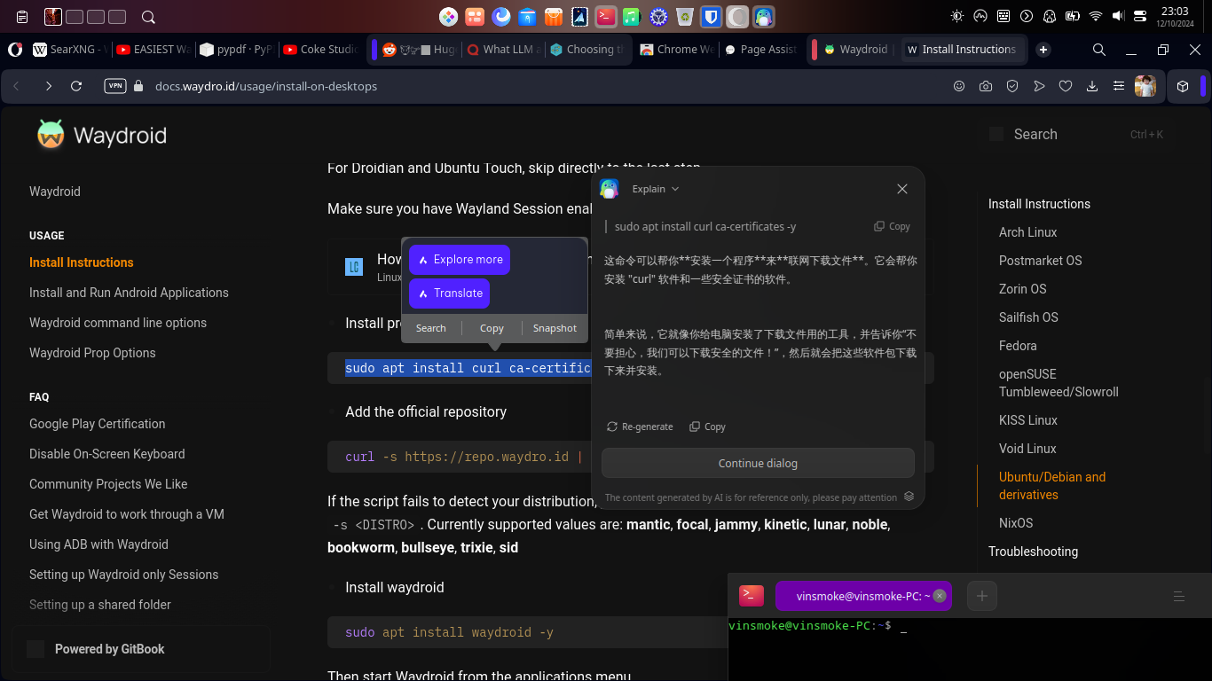Open Waydroid Prop Options page
Image resolution: width=1212 pixels, height=681 pixels.
tap(92, 353)
